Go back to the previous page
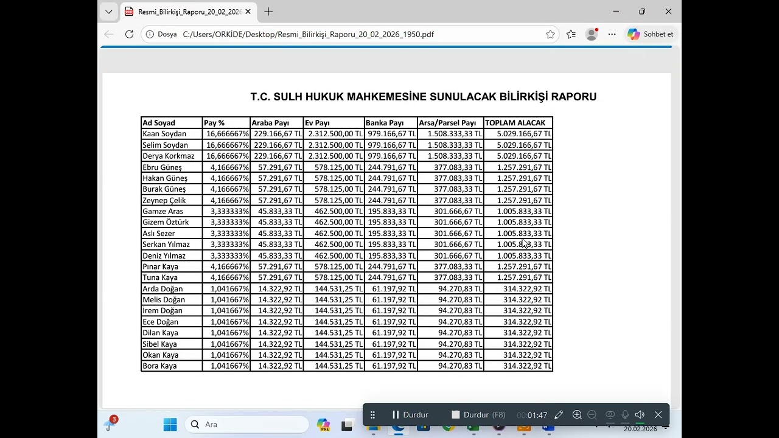Image resolution: width=779 pixels, height=438 pixels. pyautogui.click(x=108, y=35)
